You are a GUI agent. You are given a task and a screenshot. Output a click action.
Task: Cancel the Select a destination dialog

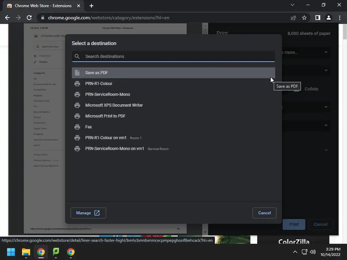(x=264, y=213)
